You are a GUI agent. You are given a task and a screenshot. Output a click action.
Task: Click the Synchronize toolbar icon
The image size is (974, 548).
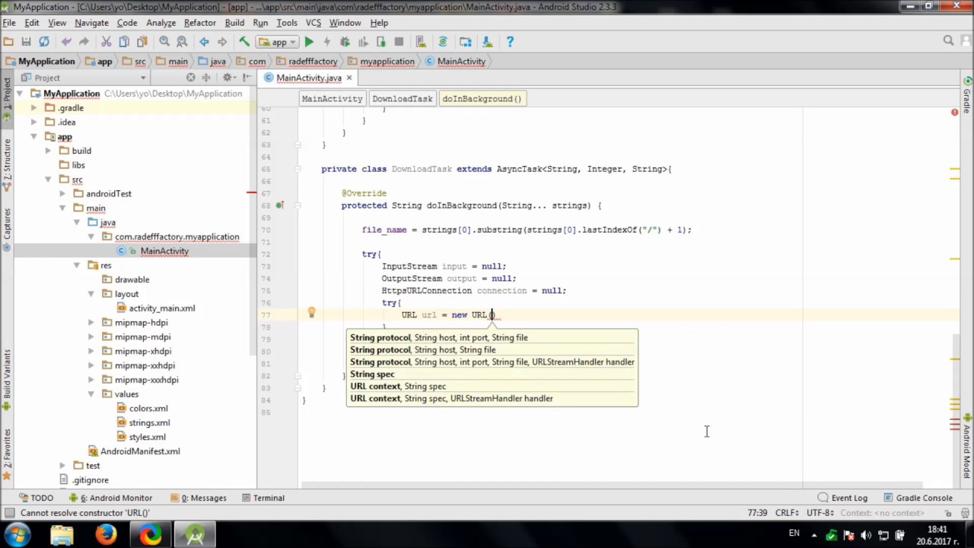pos(44,42)
